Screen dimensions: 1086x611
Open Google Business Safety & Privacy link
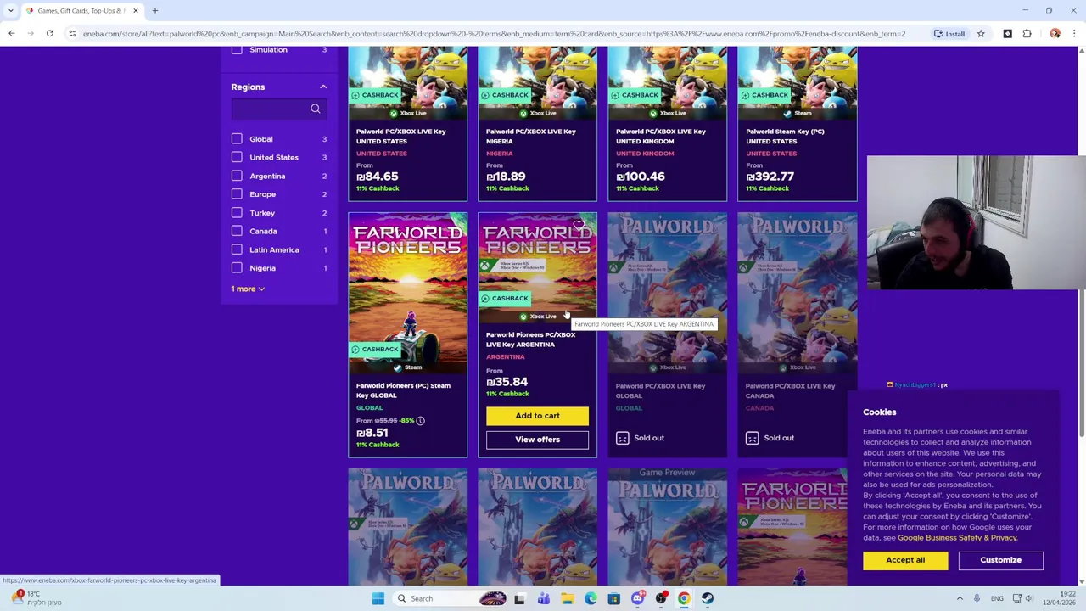pyautogui.click(x=957, y=537)
